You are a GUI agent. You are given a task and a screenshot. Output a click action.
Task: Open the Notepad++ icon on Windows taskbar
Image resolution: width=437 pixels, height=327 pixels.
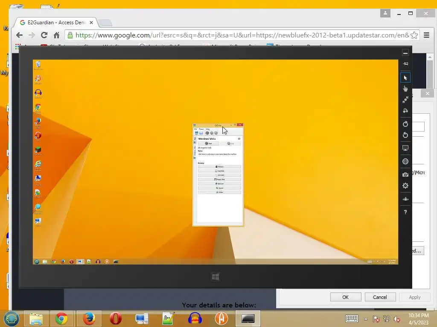pos(168,318)
